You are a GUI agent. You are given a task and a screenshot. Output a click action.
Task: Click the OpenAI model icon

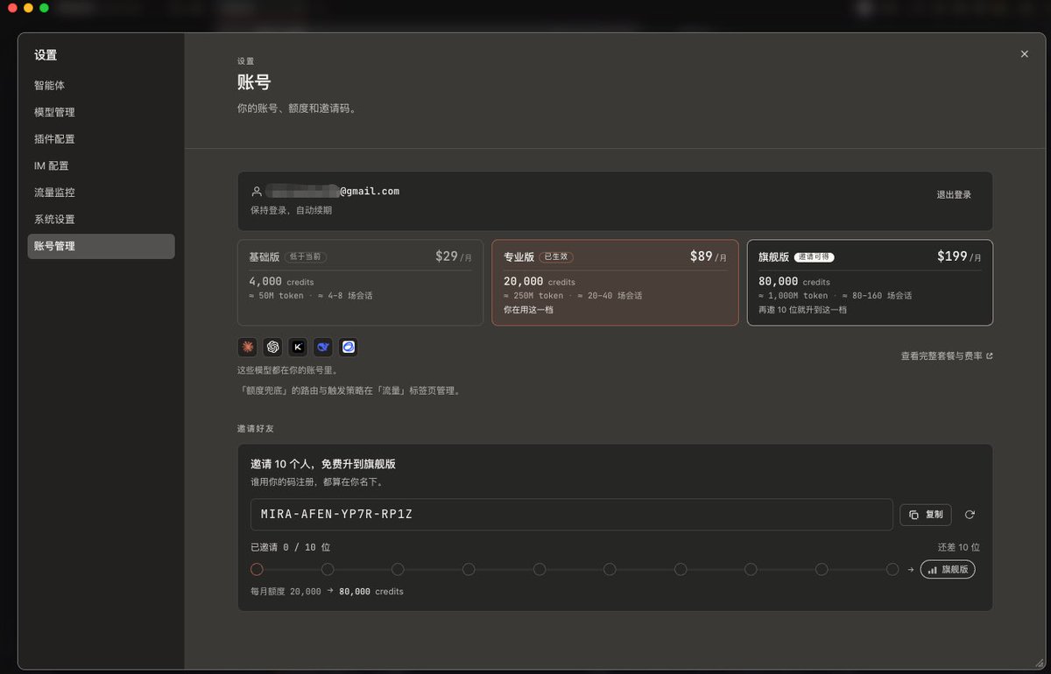[x=273, y=348]
